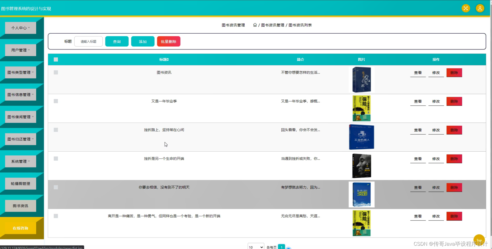Check the checkbox for 你要去相信 row
The image size is (492, 249).
(56, 187)
